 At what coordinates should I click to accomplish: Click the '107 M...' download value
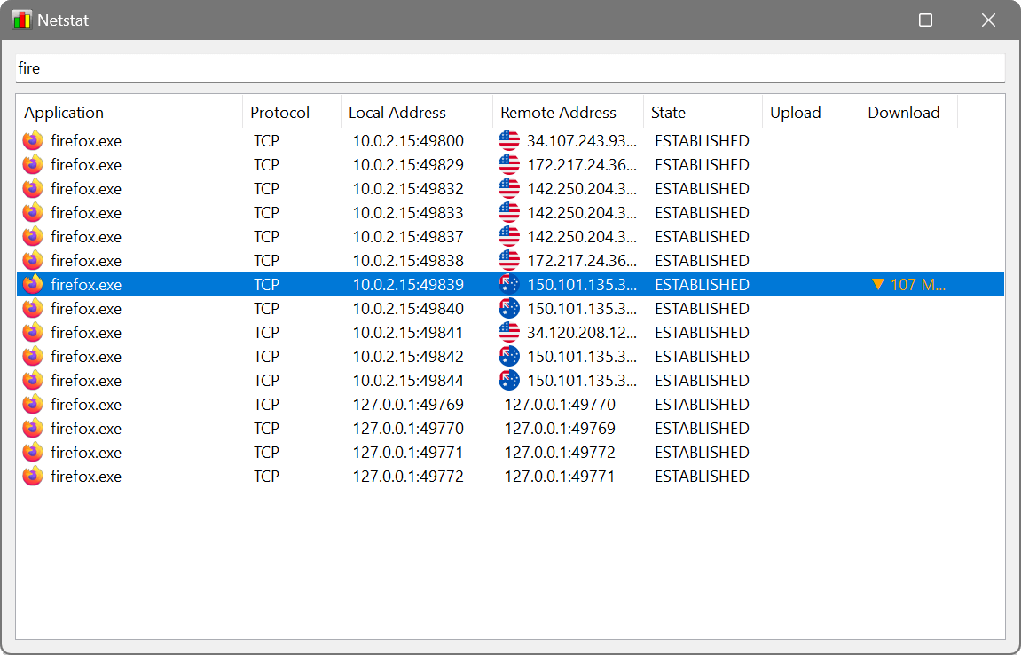point(918,284)
